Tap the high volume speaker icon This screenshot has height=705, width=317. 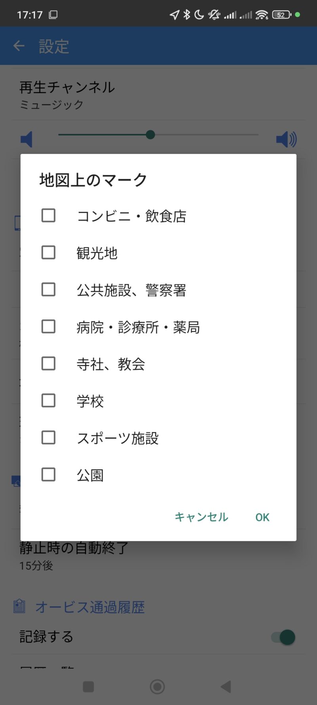click(286, 139)
